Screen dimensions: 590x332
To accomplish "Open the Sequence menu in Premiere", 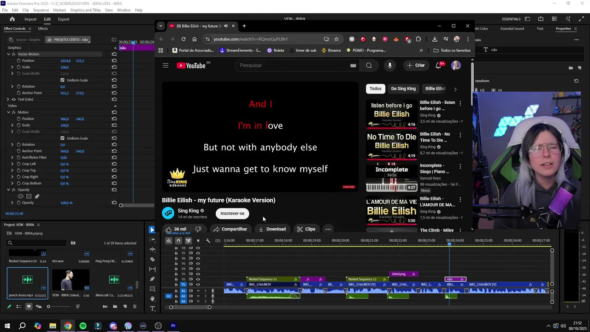I will [41, 10].
